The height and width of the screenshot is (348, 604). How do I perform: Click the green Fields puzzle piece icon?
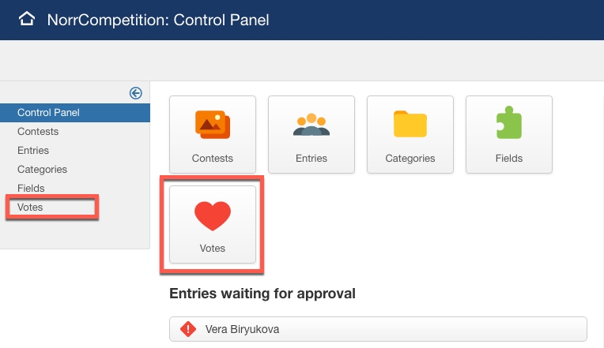pos(509,124)
